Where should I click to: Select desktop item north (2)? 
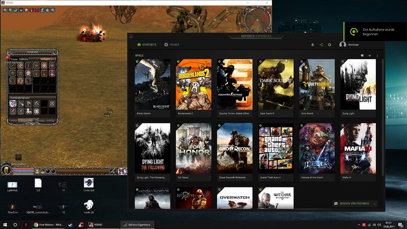coord(89,207)
